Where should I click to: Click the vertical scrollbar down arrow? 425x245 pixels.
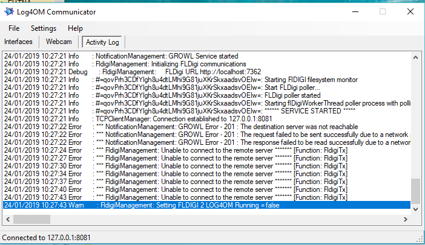click(415, 209)
